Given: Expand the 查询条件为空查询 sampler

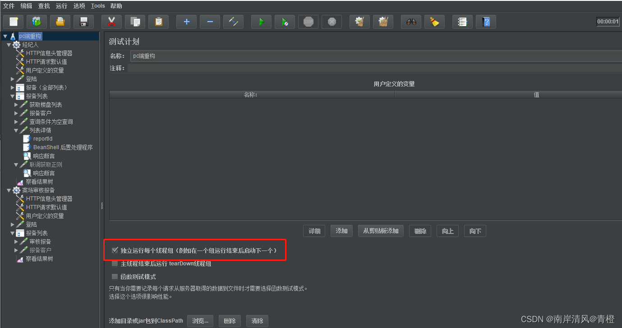Looking at the screenshot, I should click(x=16, y=122).
